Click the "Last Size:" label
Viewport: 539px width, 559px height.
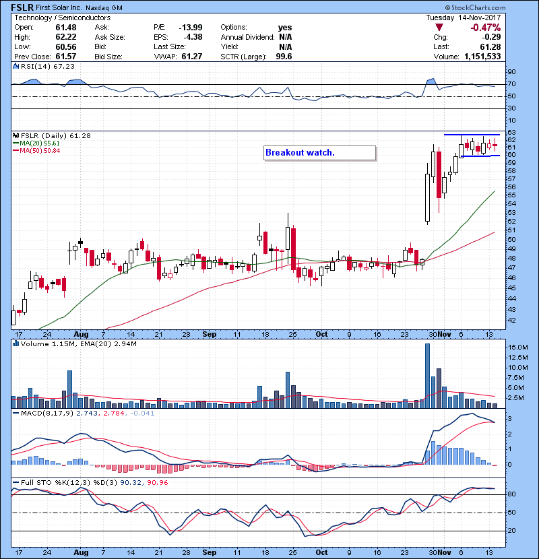click(x=170, y=46)
